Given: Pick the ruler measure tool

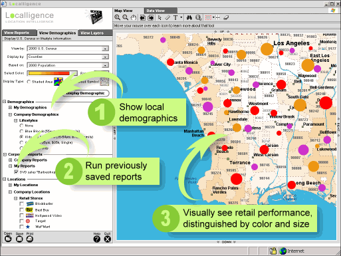Looking at the screenshot, I should pos(168,17).
